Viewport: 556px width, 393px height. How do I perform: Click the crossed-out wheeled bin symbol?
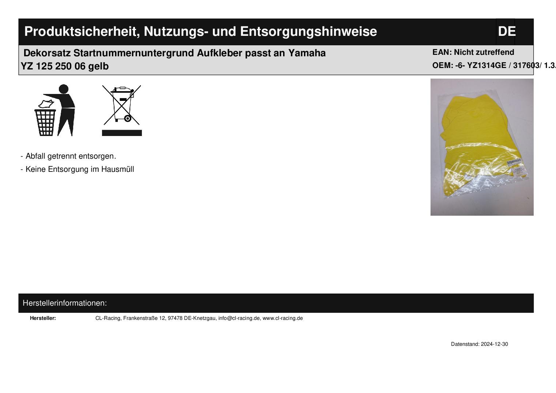(x=122, y=105)
